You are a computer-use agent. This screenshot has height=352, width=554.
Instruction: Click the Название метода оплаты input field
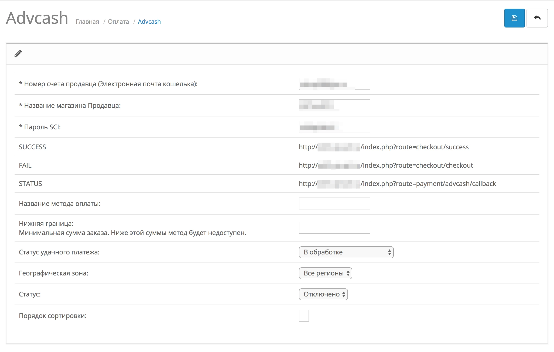pyautogui.click(x=334, y=203)
